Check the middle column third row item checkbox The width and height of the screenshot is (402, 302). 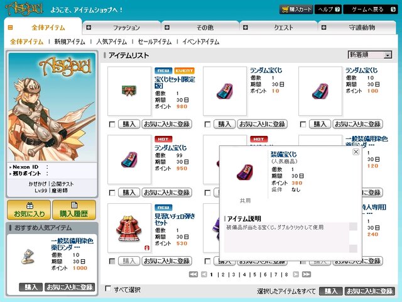[208, 261]
